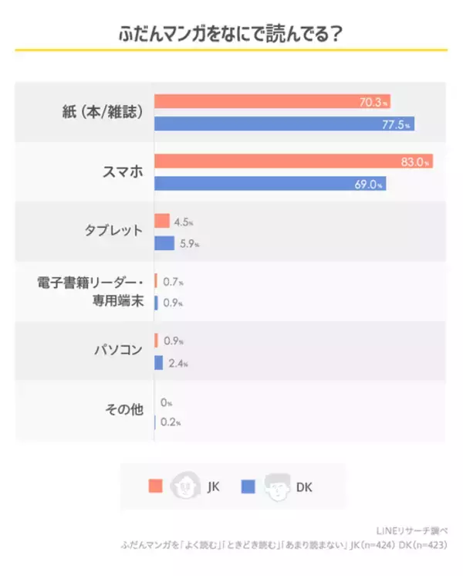
Task: Select the その他 category label
Action: (123, 410)
